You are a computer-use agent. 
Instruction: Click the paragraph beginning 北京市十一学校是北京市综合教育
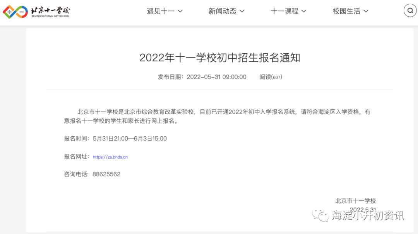217,117
